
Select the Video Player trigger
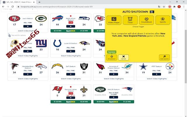pos(114,20)
